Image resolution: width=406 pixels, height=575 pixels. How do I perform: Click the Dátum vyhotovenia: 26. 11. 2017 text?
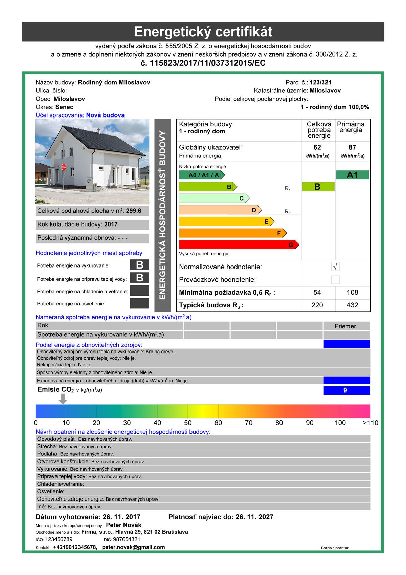point(88,517)
